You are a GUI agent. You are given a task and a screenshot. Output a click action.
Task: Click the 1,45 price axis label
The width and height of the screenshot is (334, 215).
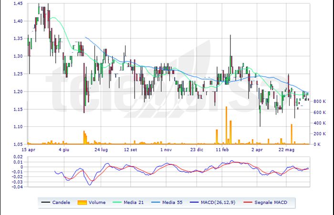click(18, 4)
